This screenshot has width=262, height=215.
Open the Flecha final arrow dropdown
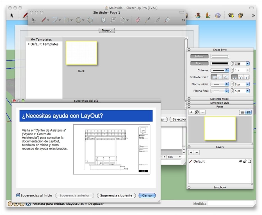[220, 91]
